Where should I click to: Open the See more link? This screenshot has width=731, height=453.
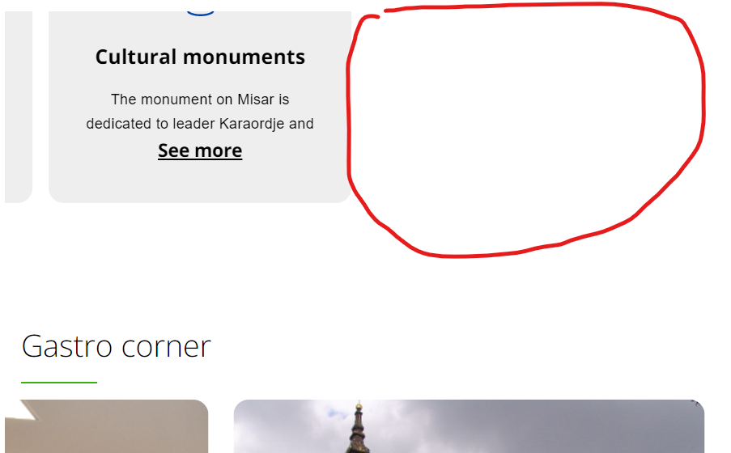click(200, 150)
